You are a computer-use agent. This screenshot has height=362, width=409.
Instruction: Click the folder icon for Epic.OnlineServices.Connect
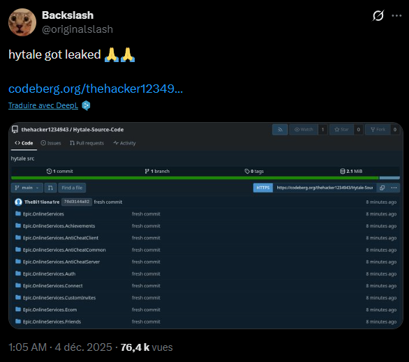[x=18, y=285]
